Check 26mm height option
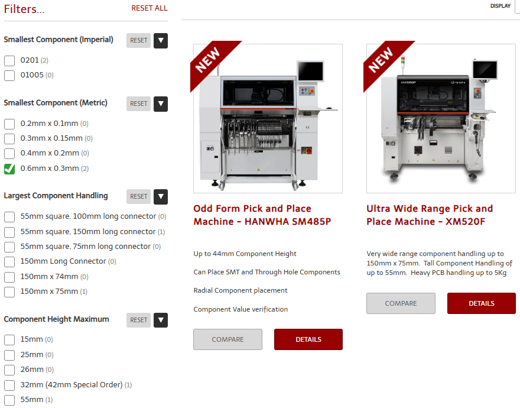 pyautogui.click(x=9, y=370)
